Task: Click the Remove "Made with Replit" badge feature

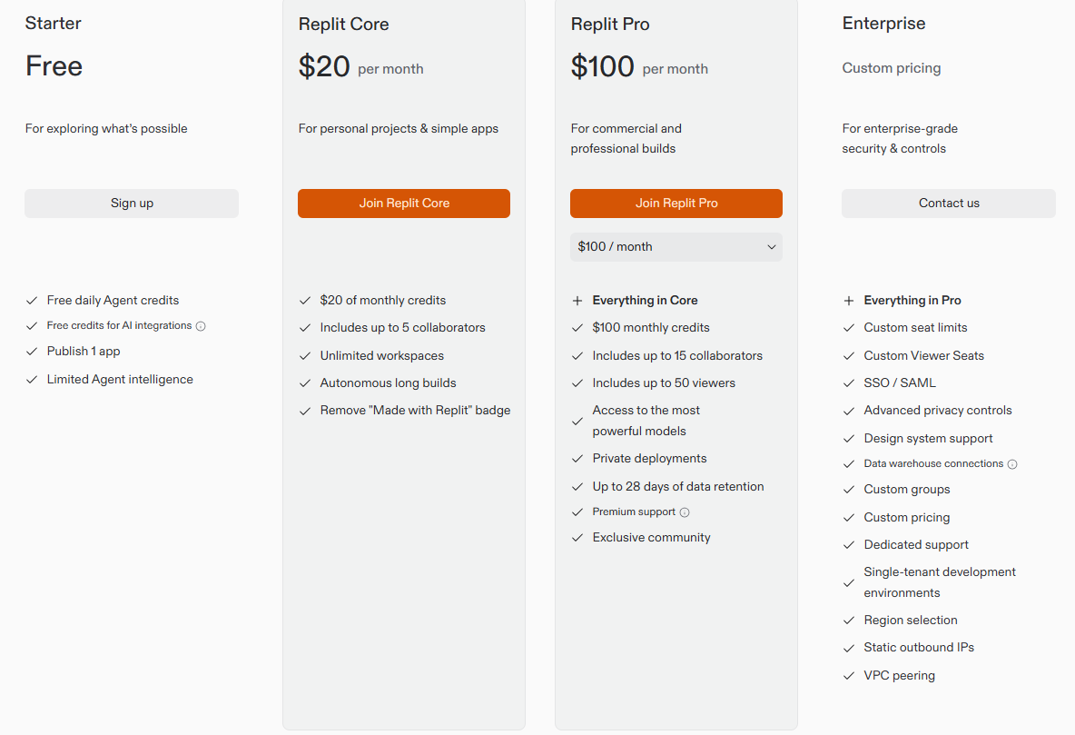Action: click(x=415, y=411)
